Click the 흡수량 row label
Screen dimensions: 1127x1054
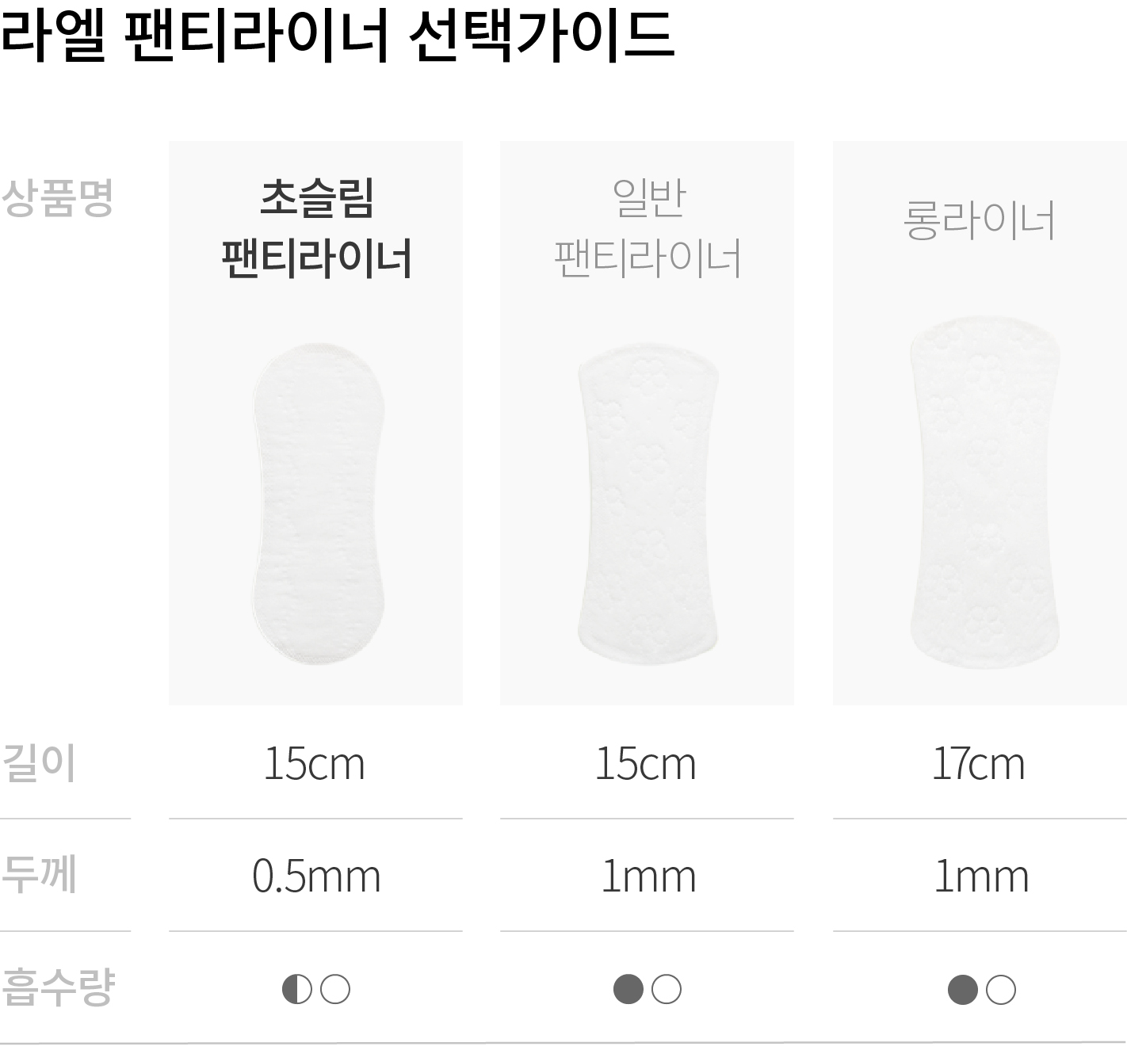58,988
